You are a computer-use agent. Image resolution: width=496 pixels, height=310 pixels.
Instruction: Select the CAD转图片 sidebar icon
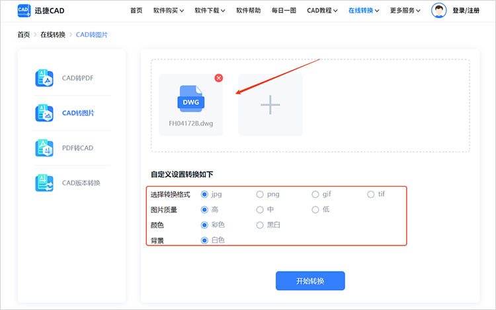tap(44, 113)
